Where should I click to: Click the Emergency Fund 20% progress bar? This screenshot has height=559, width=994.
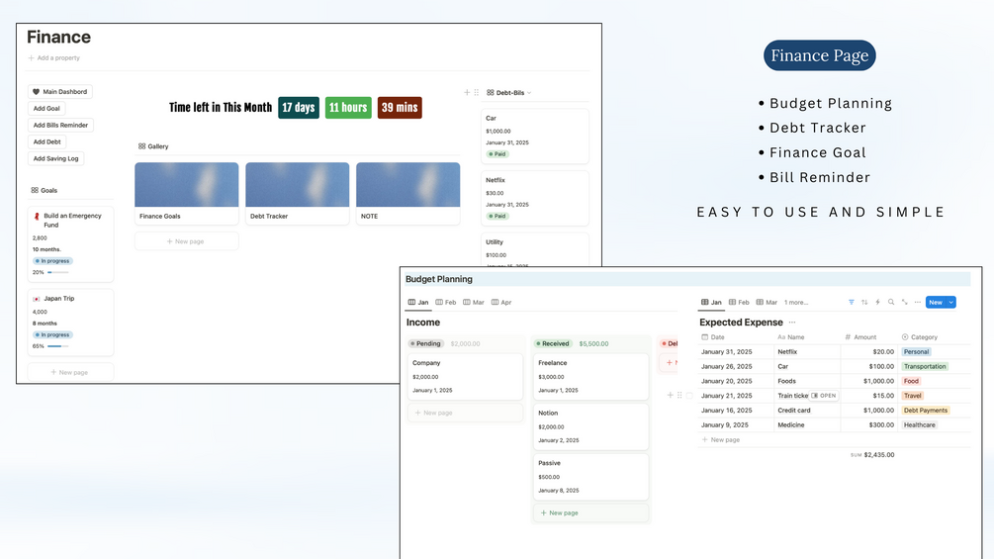tap(58, 272)
